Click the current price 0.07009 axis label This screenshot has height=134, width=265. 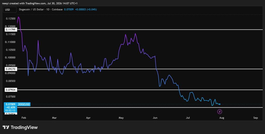10,104
